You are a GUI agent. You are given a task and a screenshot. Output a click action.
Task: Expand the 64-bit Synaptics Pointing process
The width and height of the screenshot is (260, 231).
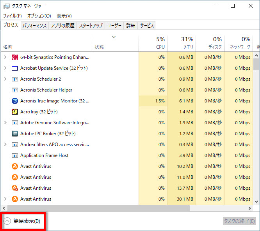point(5,57)
